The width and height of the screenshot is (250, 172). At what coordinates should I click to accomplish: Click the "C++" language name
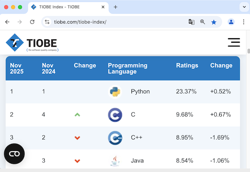click(x=136, y=137)
